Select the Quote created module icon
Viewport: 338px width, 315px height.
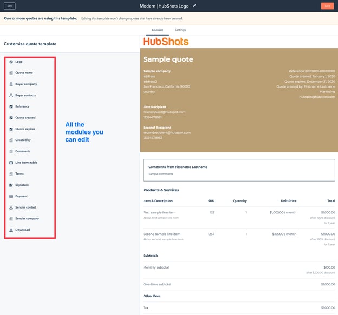click(x=11, y=118)
